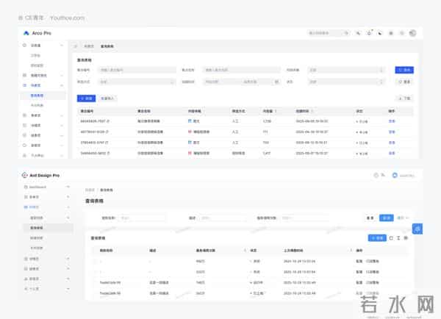Click the floating blue settings button on right edge

click(x=417, y=229)
